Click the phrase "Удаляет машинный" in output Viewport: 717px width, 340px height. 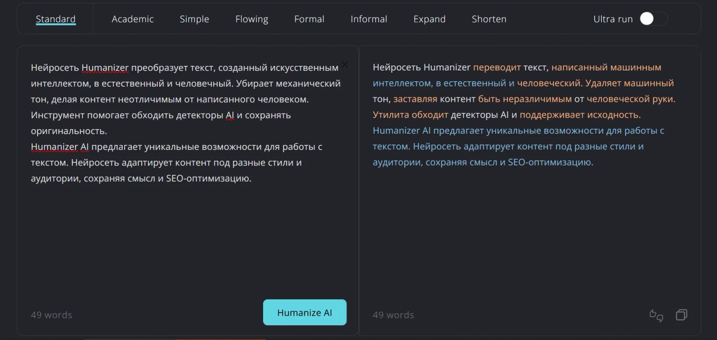[x=630, y=83]
